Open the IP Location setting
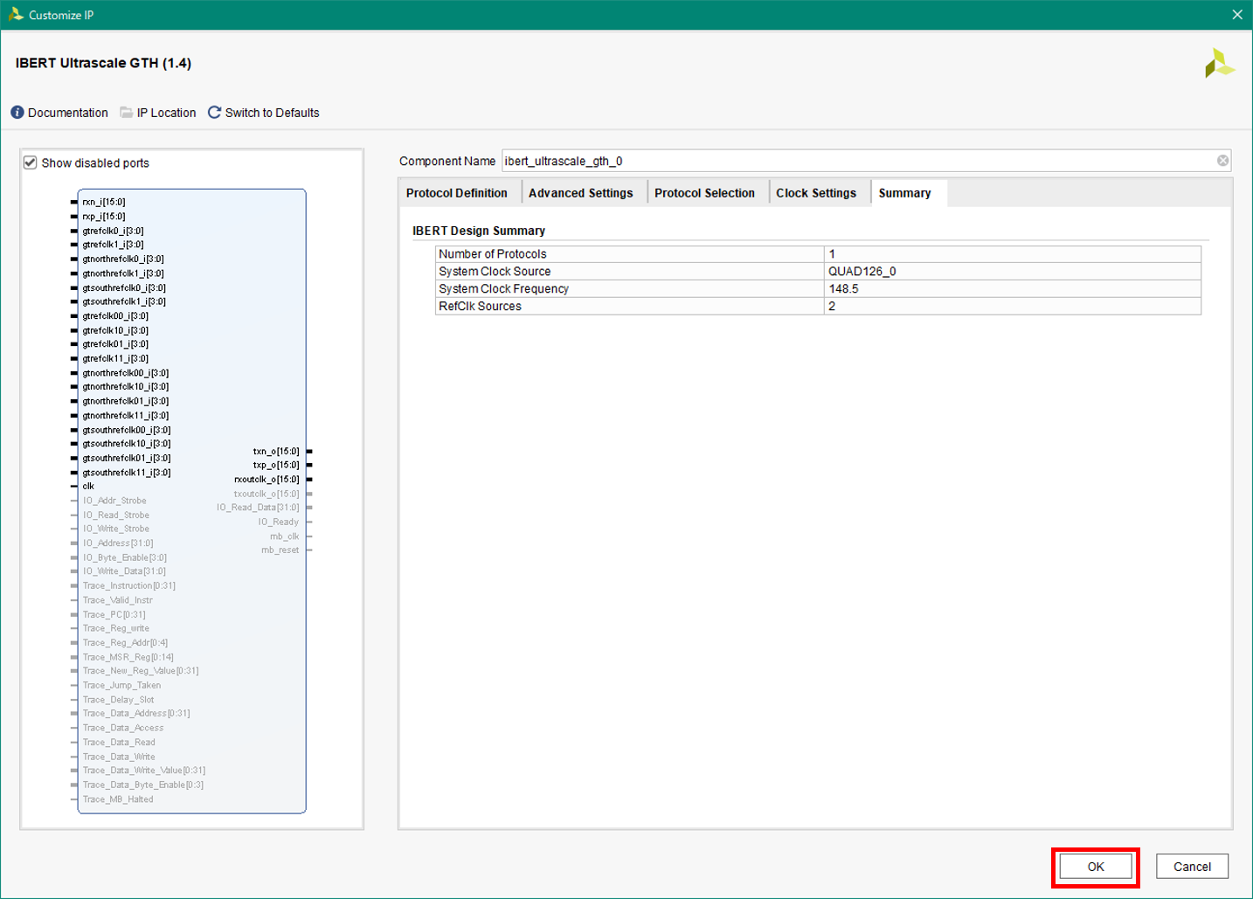 pyautogui.click(x=158, y=113)
